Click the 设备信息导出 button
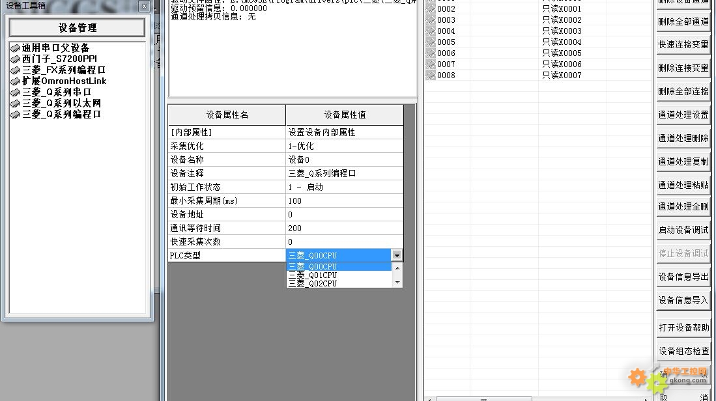Image resolution: width=716 pixels, height=401 pixels. (683, 277)
